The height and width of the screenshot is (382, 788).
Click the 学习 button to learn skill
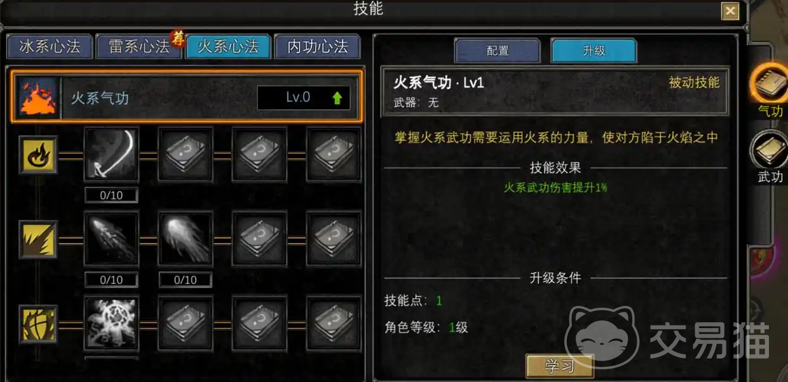(560, 366)
